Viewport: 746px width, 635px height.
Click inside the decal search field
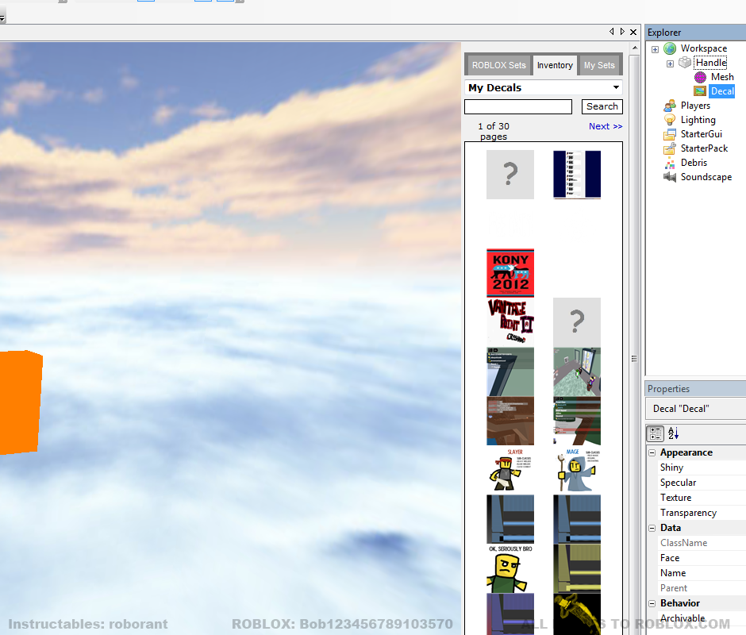(x=517, y=106)
